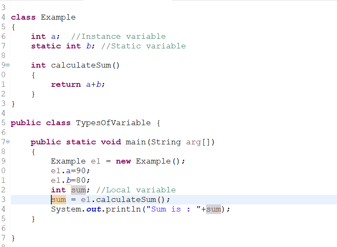Click the TypesOfVariable class name
This screenshot has width=337, height=247.
tap(113, 123)
